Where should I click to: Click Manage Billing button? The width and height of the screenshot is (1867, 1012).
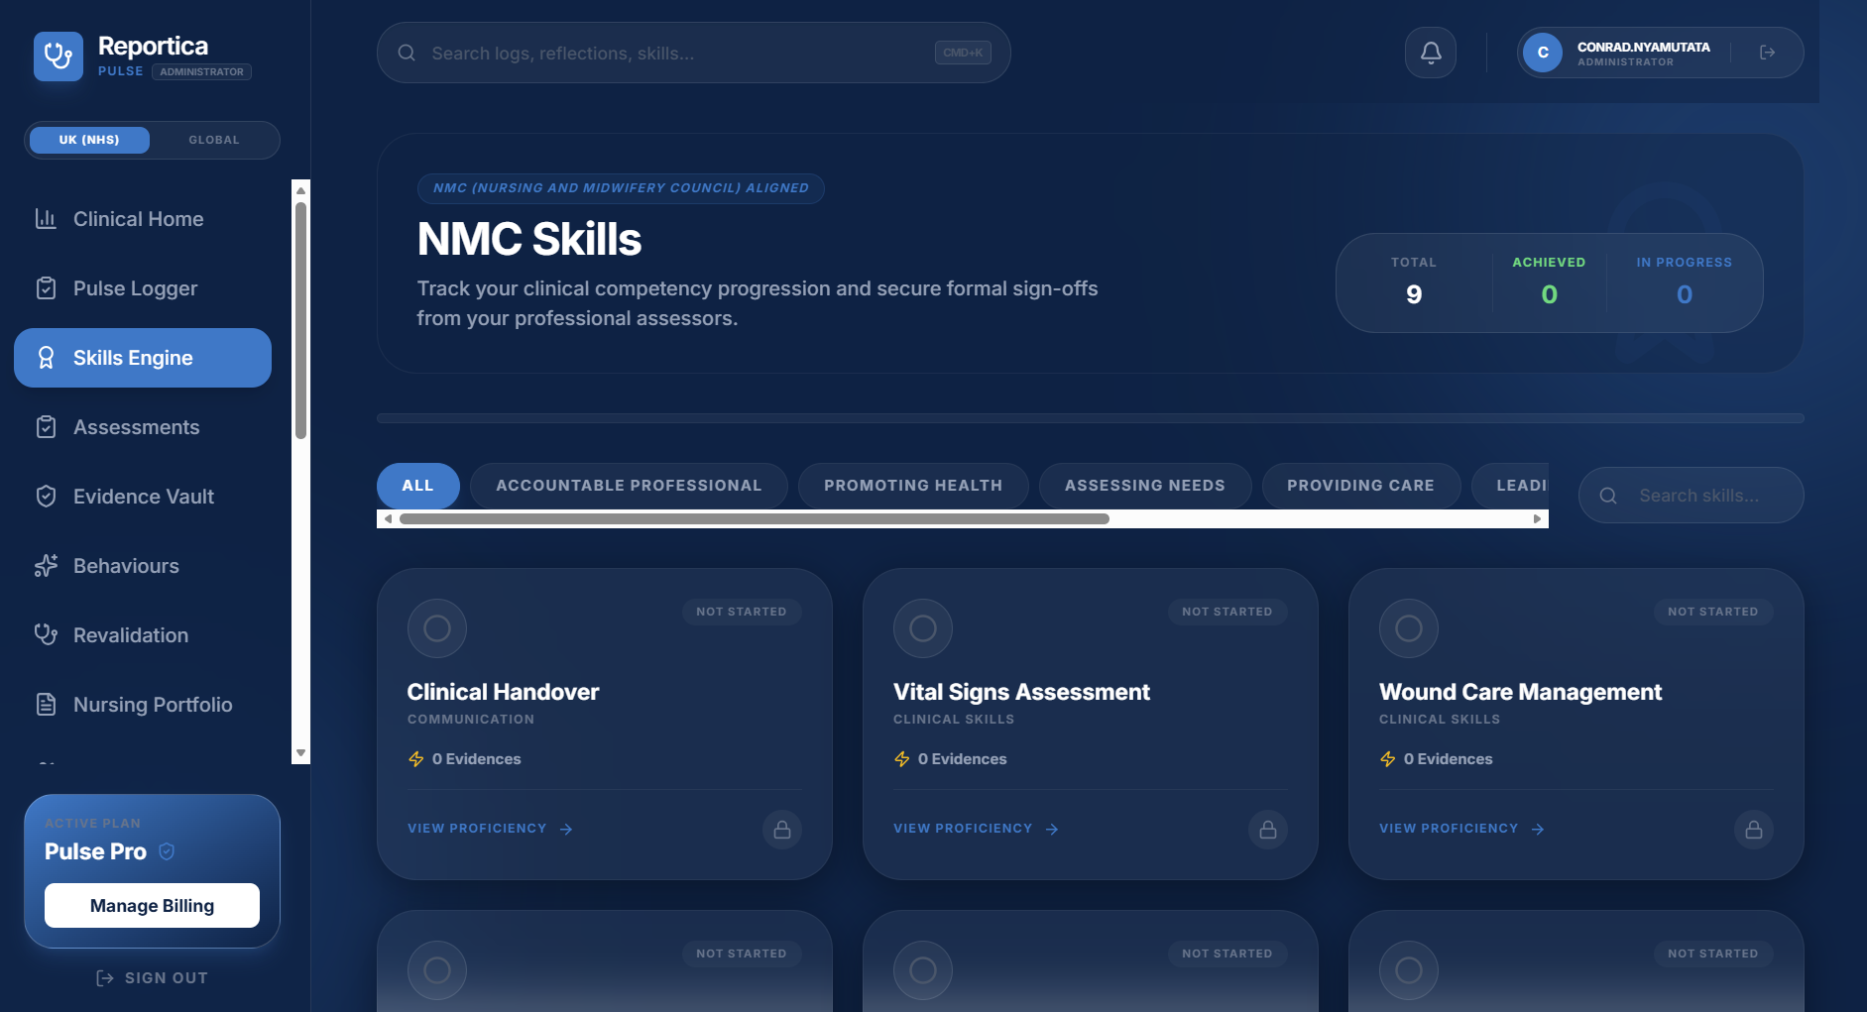pos(152,906)
